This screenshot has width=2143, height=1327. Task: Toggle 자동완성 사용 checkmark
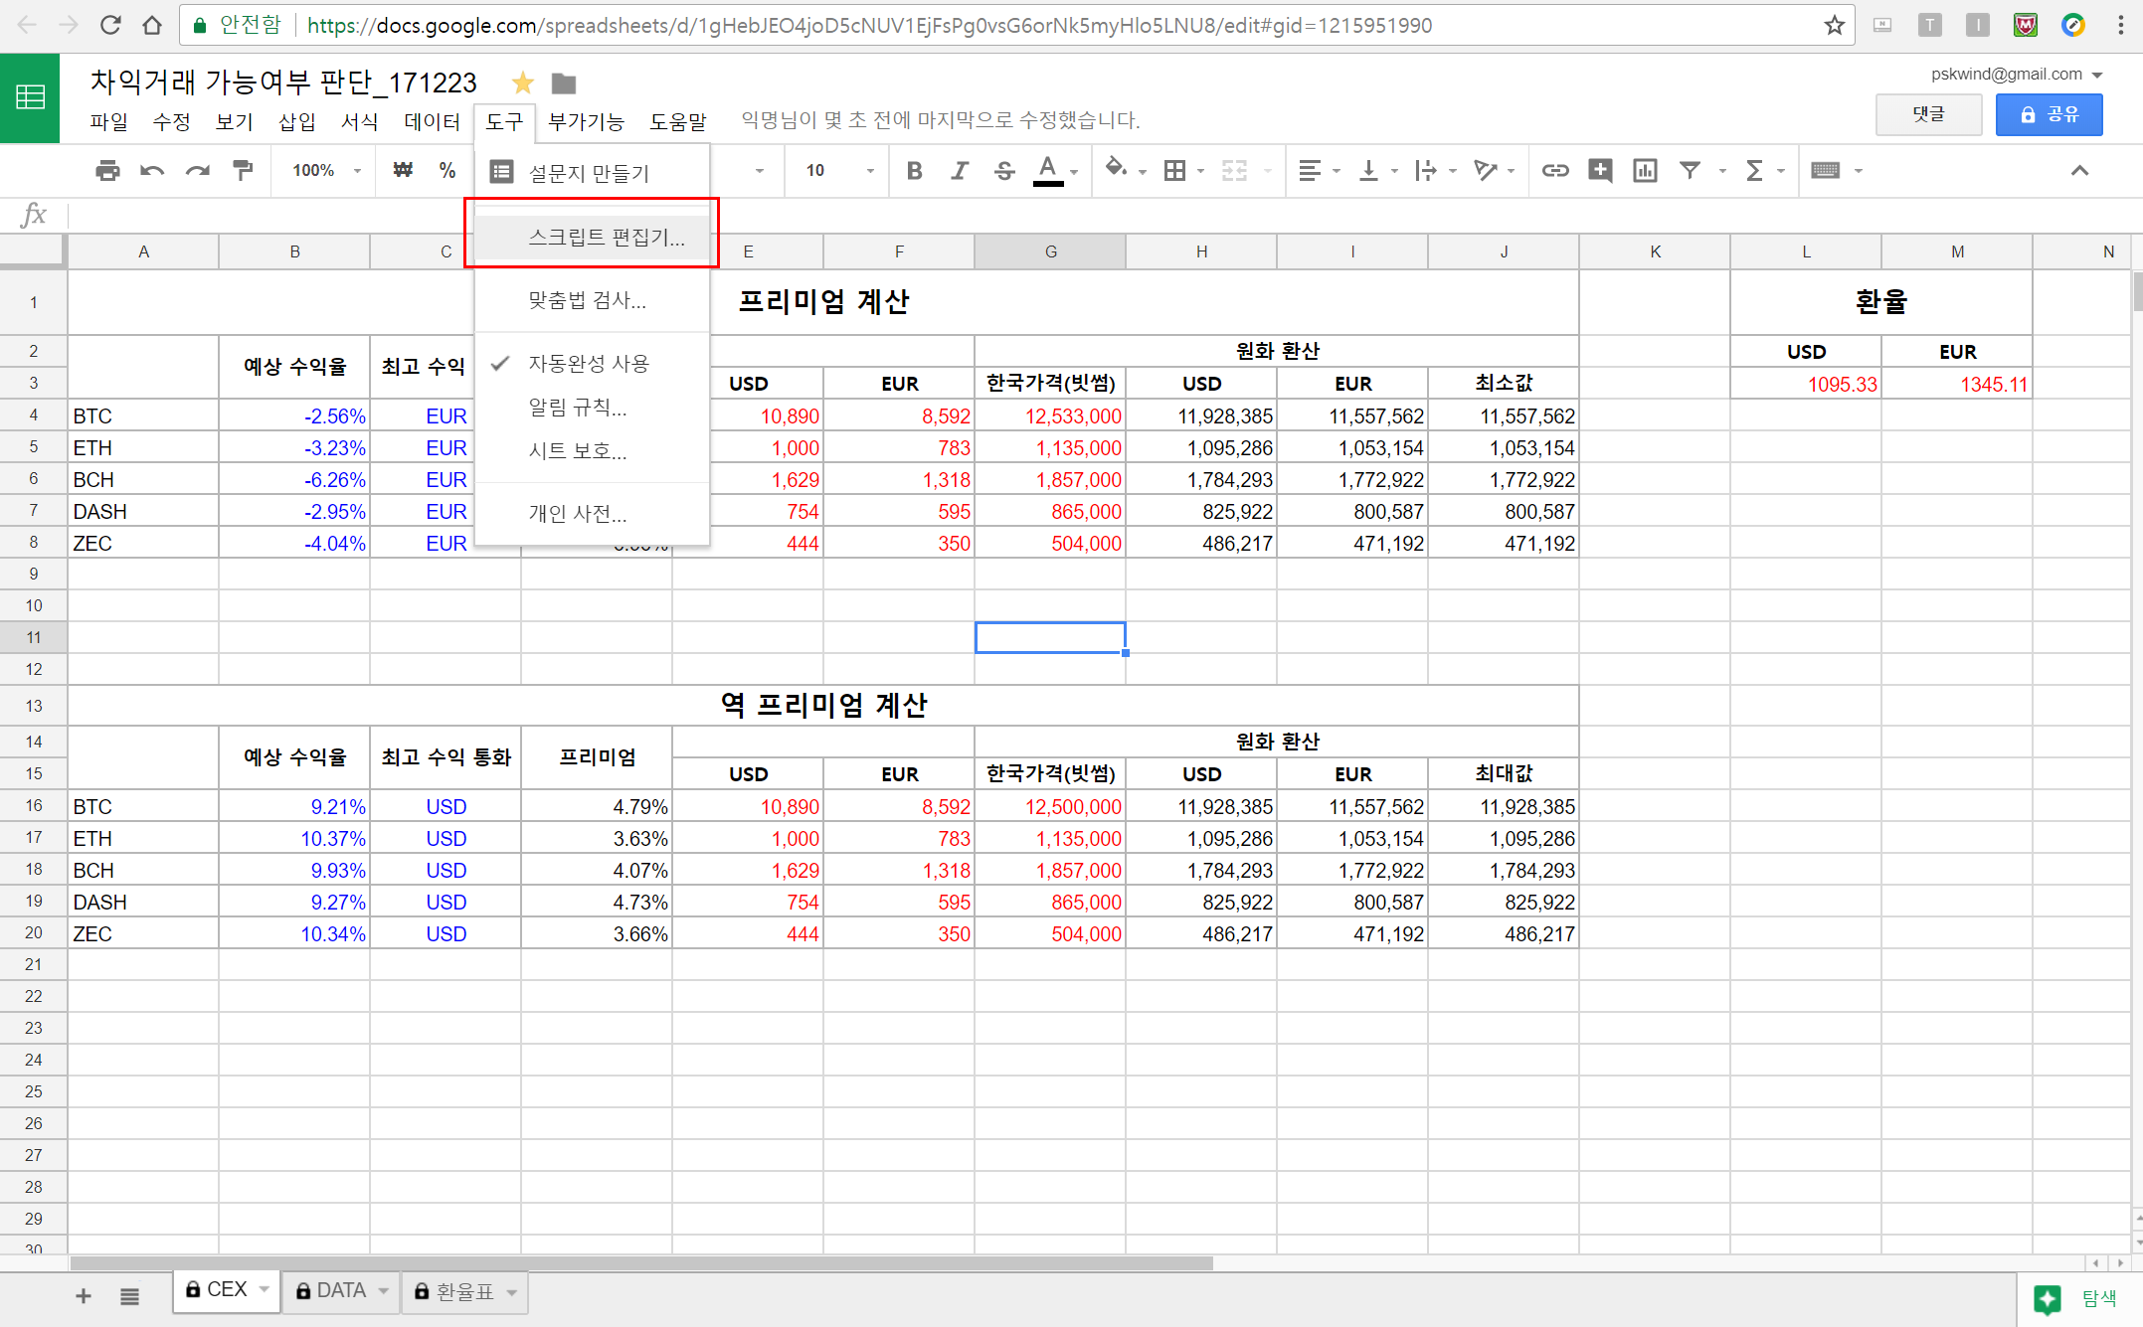pos(593,364)
